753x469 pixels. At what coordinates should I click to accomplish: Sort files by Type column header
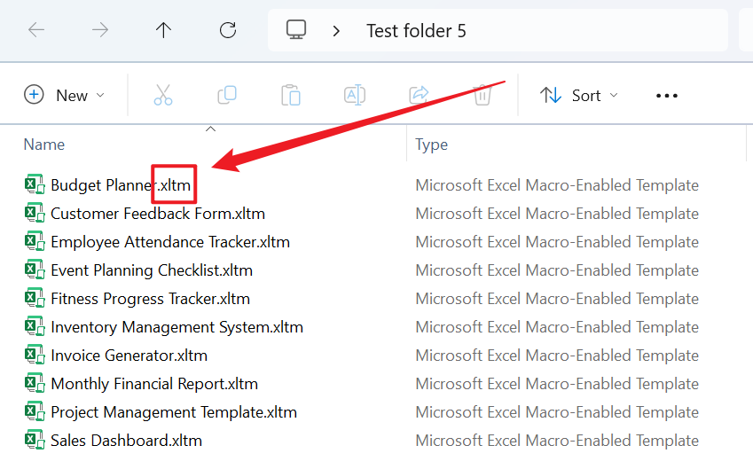click(432, 145)
